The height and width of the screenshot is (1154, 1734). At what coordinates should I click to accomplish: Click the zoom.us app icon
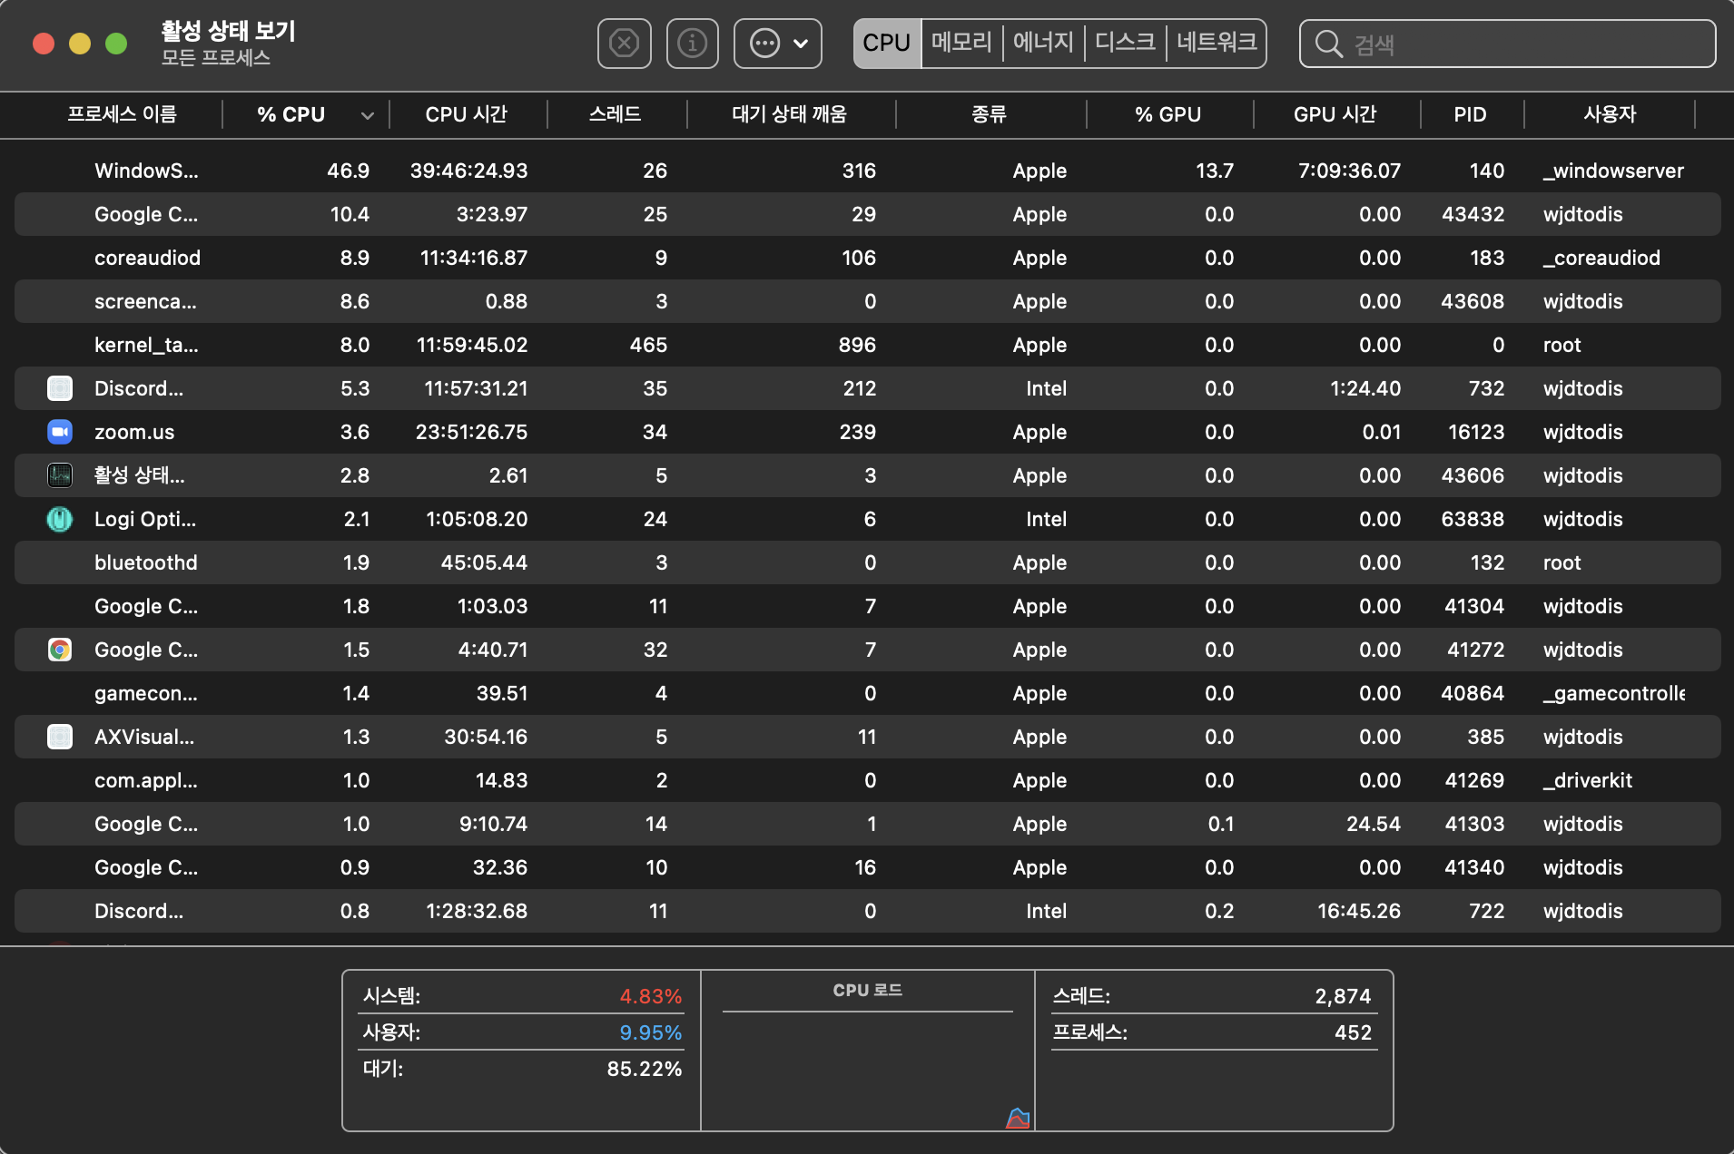pos(60,432)
